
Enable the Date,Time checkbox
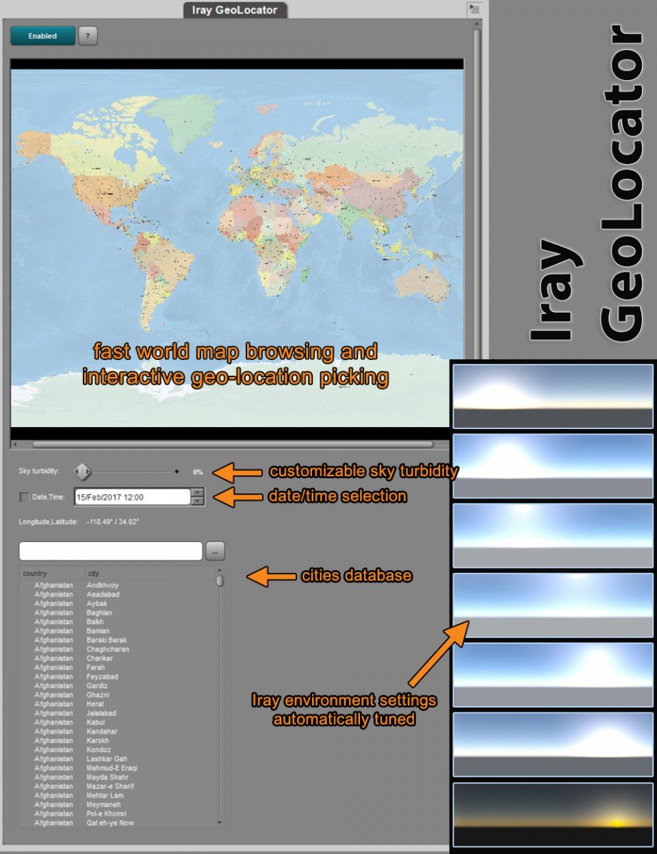(25, 497)
